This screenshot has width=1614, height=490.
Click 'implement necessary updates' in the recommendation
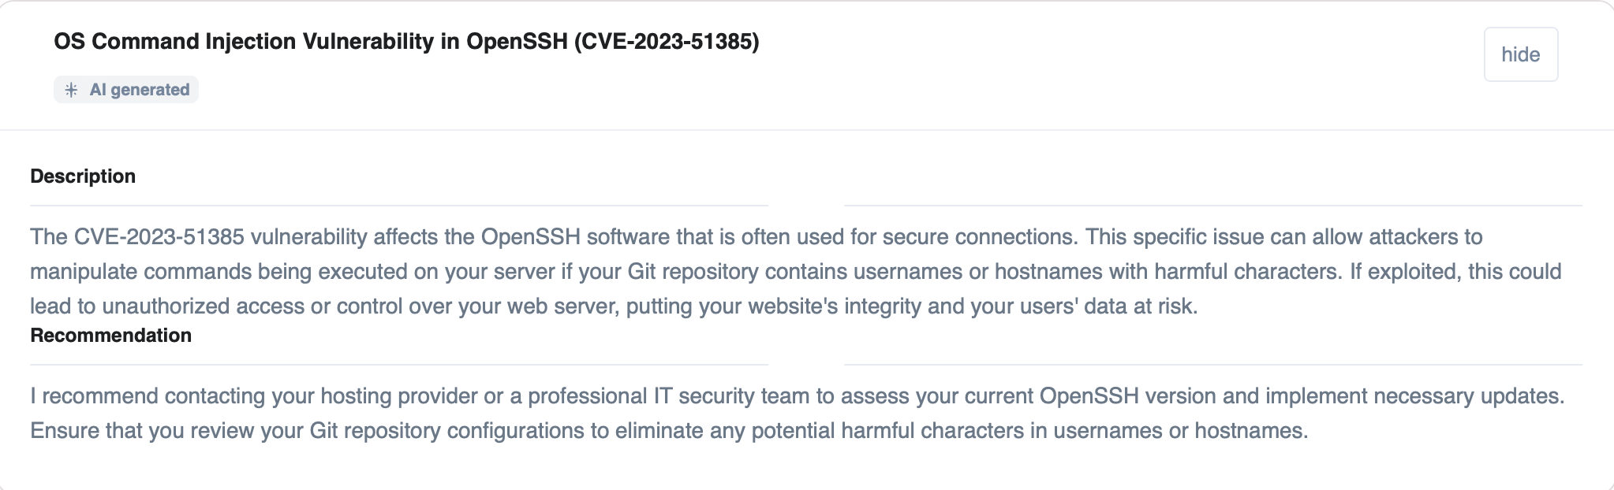coord(1414,395)
